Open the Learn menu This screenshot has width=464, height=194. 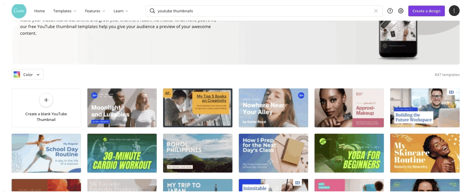click(x=121, y=11)
